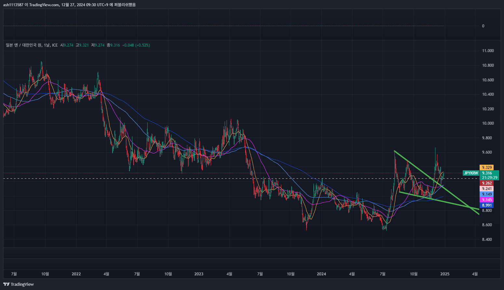Select the orange 9.329 price label
The image size is (504, 290).
tap(486, 167)
